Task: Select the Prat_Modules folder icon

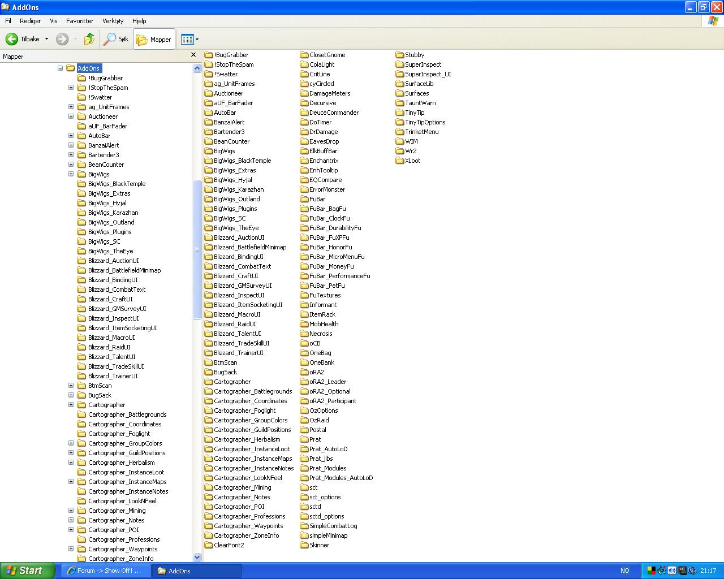Action: pos(304,468)
